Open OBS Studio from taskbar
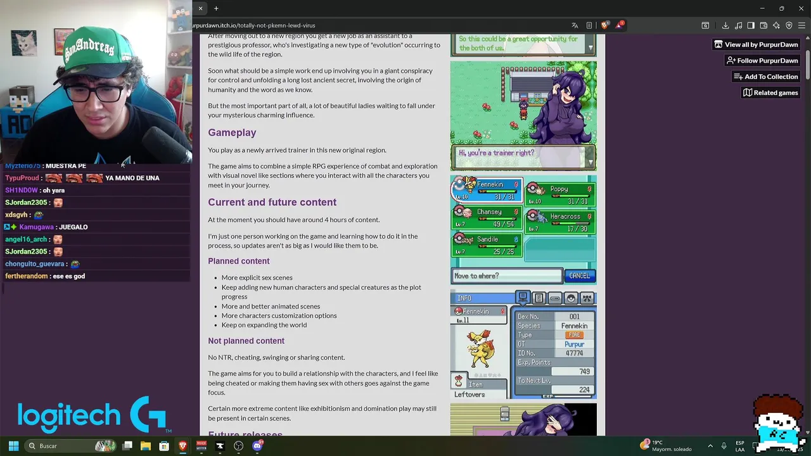This screenshot has height=456, width=811. coord(238,446)
